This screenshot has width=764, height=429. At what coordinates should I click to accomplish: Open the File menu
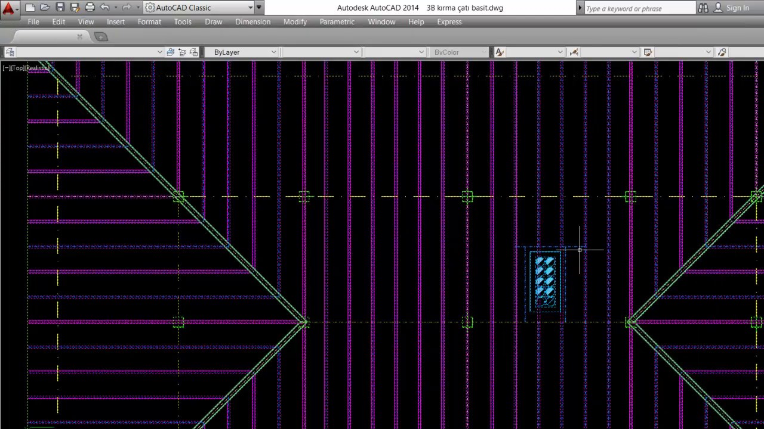point(33,21)
